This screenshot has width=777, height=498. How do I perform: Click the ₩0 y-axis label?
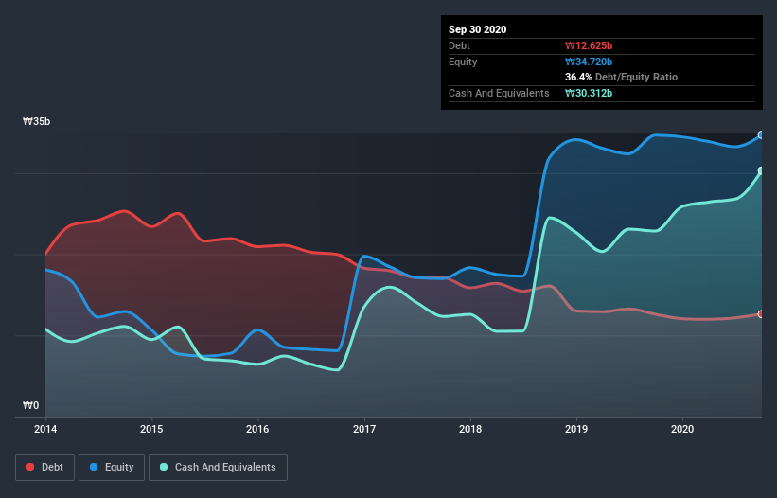pyautogui.click(x=30, y=406)
